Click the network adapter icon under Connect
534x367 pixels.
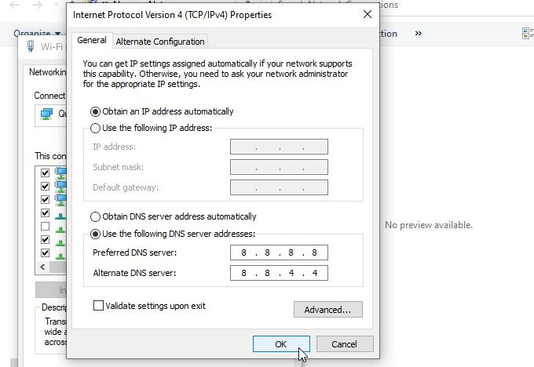pyautogui.click(x=46, y=114)
